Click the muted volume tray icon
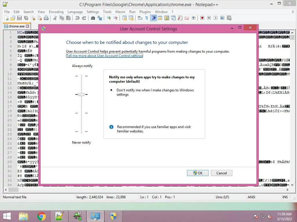297x222 pixels. pyautogui.click(x=270, y=217)
